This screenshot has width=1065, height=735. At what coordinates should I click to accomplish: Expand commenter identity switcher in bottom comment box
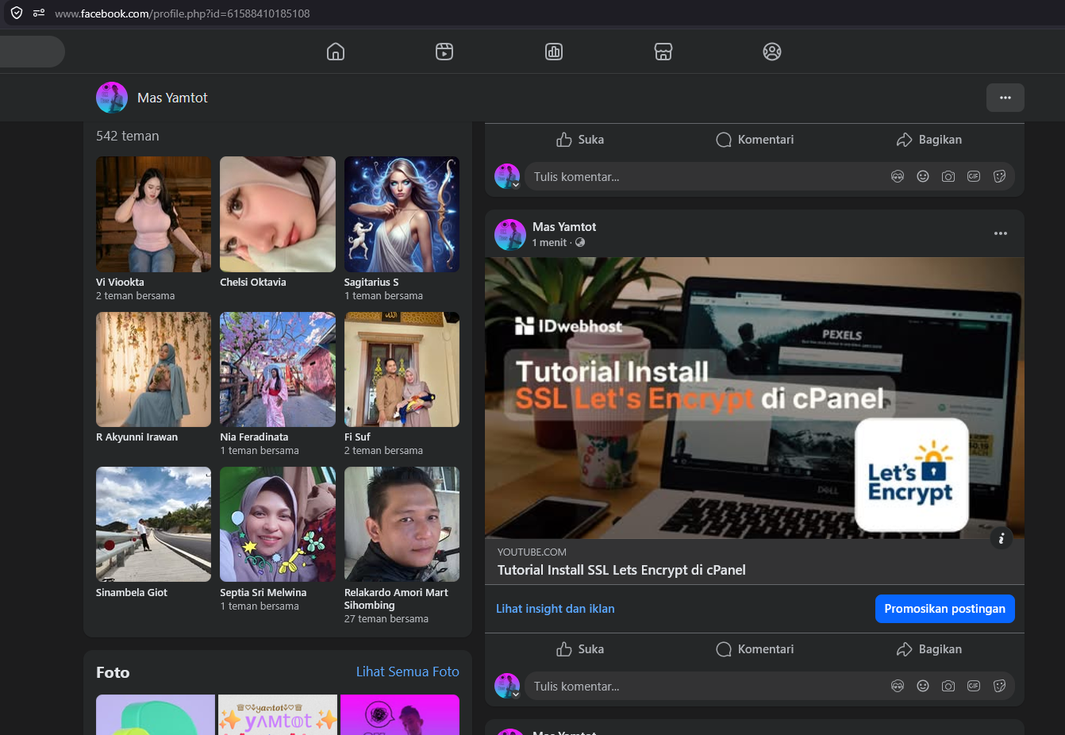tap(516, 695)
